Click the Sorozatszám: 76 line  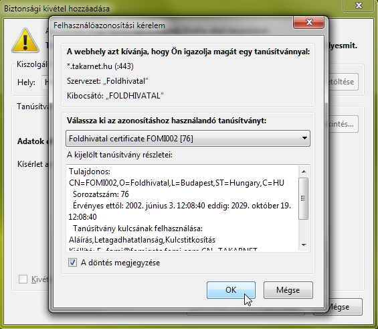point(101,194)
